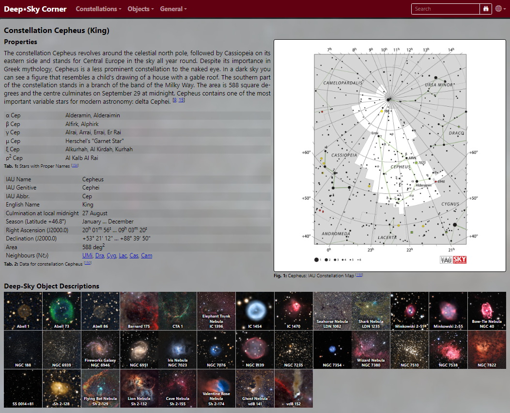Follow reference 9 after delta Cephei
Image resolution: width=510 pixels, height=413 pixels.
click(175, 100)
